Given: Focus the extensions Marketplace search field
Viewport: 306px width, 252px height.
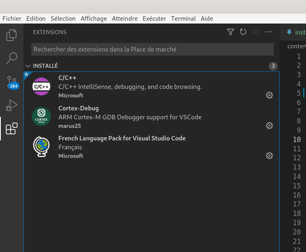Looking at the screenshot, I should point(152,49).
